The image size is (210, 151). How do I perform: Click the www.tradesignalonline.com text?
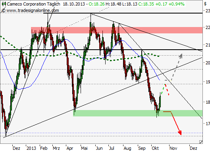pos(33,10)
